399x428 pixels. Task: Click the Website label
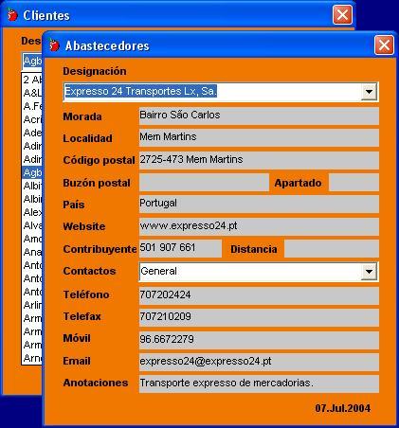(84, 226)
